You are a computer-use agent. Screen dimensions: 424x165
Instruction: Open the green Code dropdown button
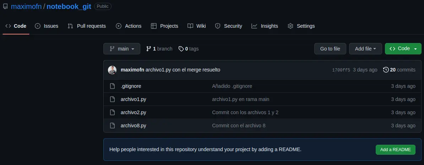click(x=403, y=49)
